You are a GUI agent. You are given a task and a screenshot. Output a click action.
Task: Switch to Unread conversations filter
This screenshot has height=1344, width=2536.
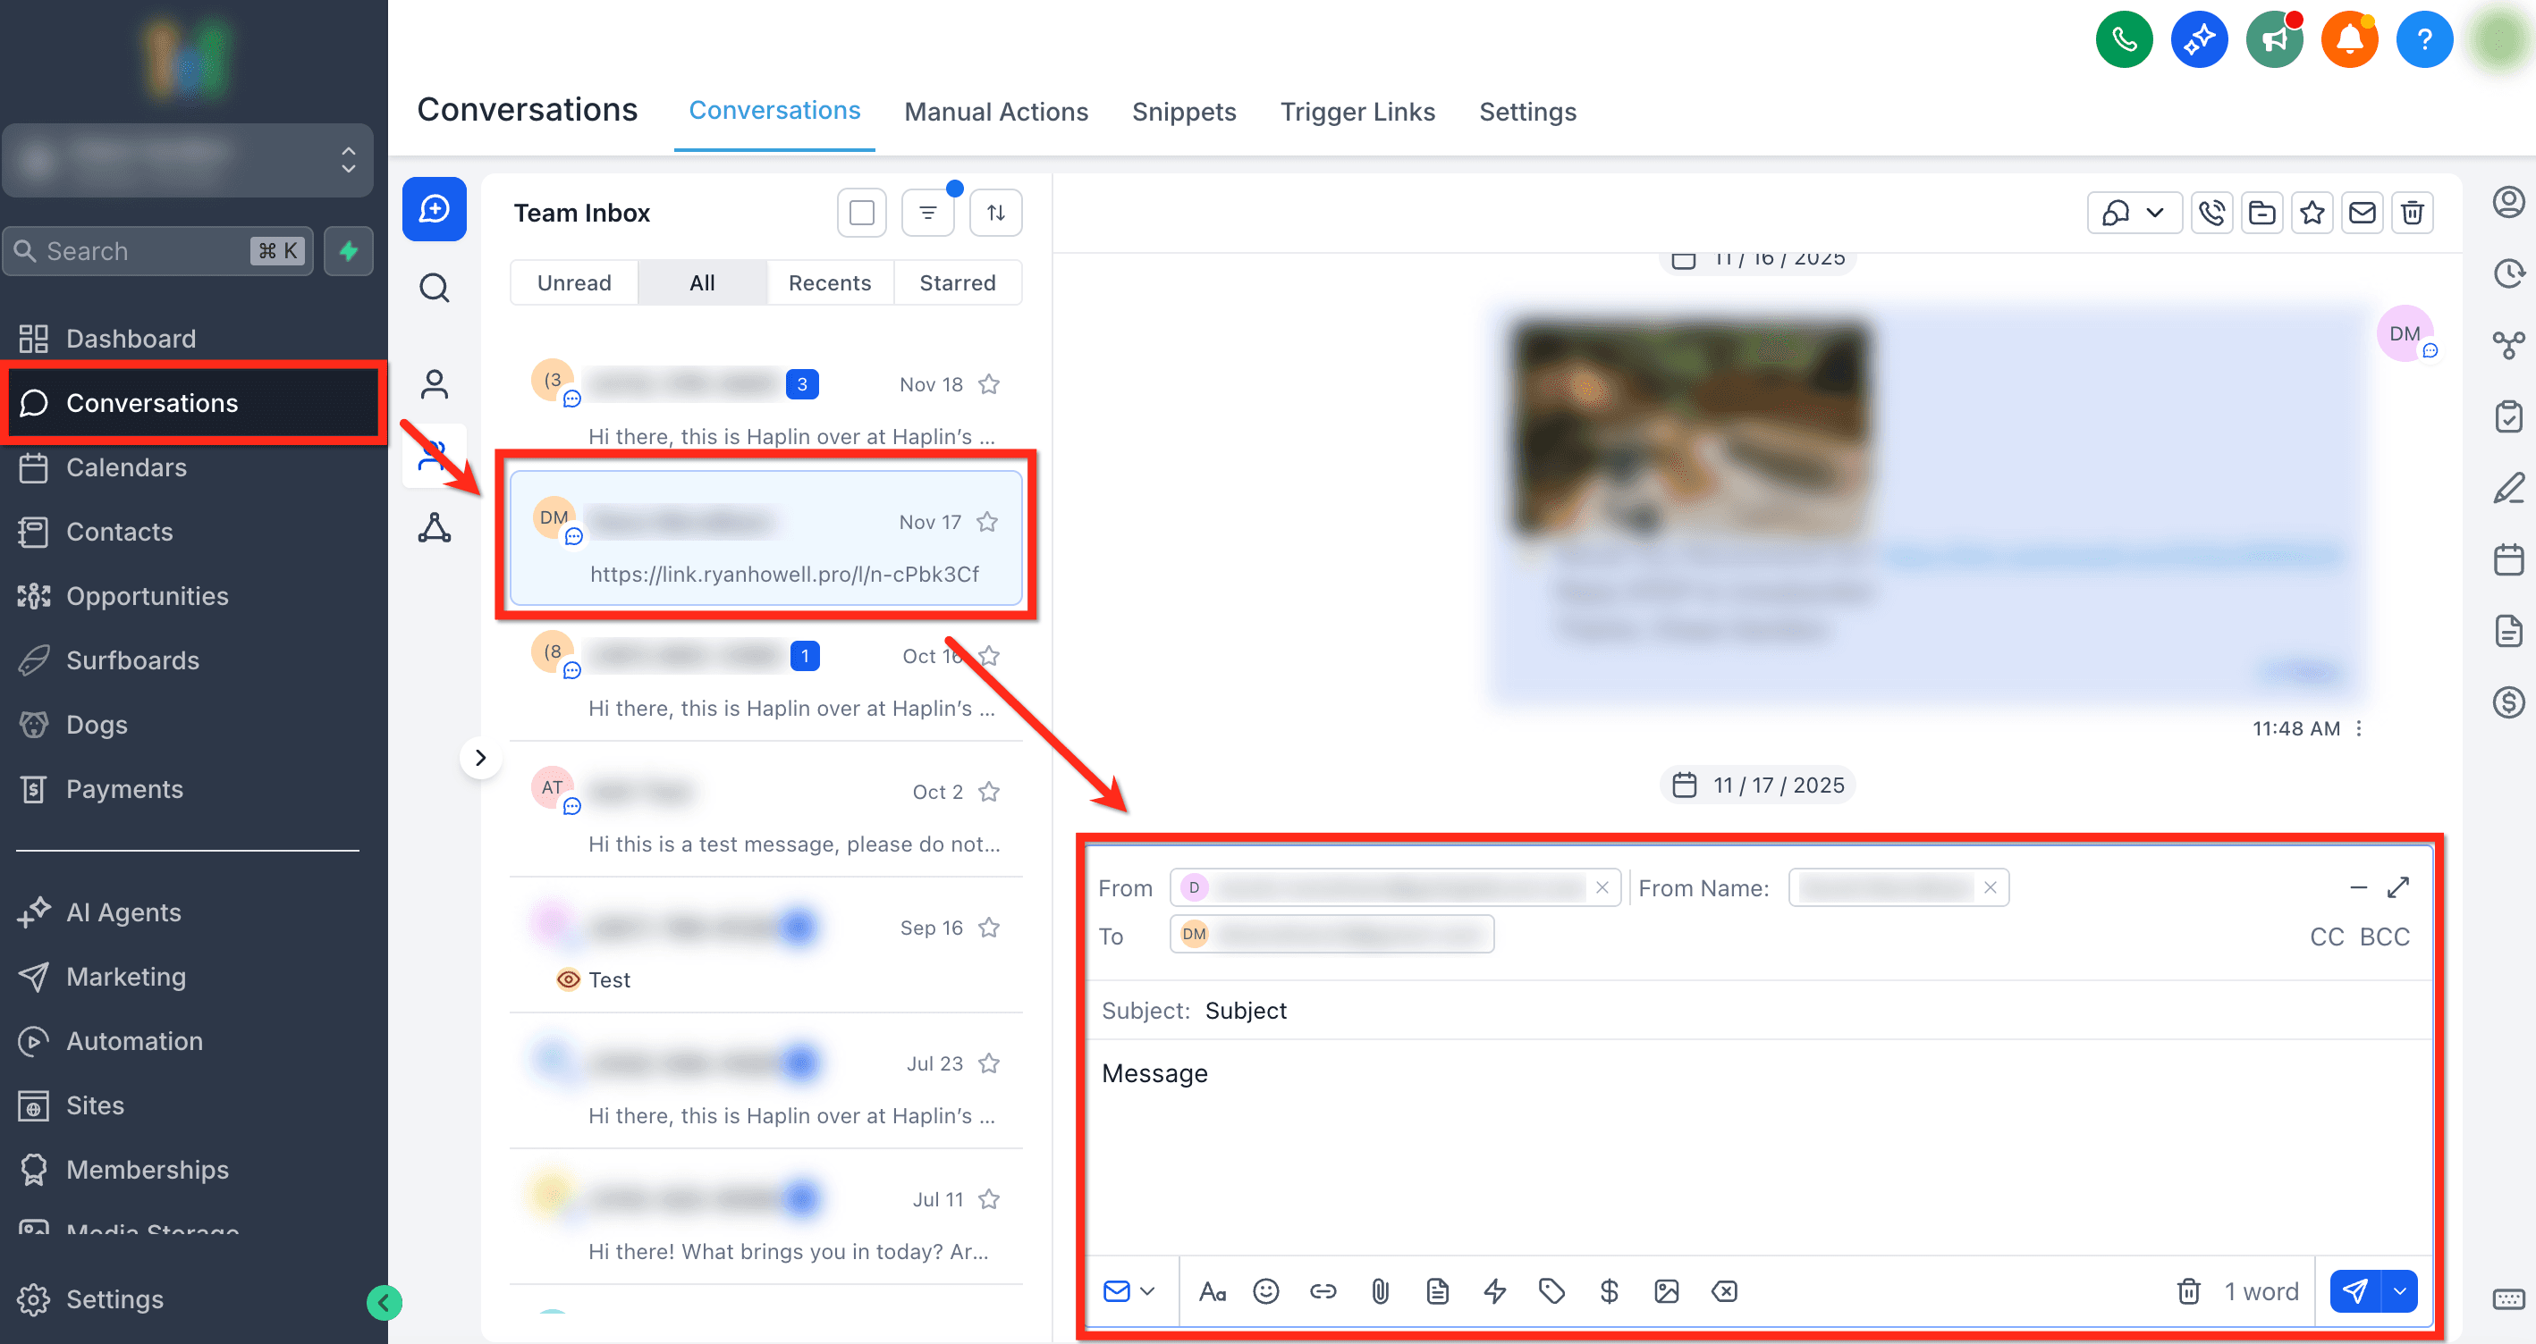pos(574,282)
